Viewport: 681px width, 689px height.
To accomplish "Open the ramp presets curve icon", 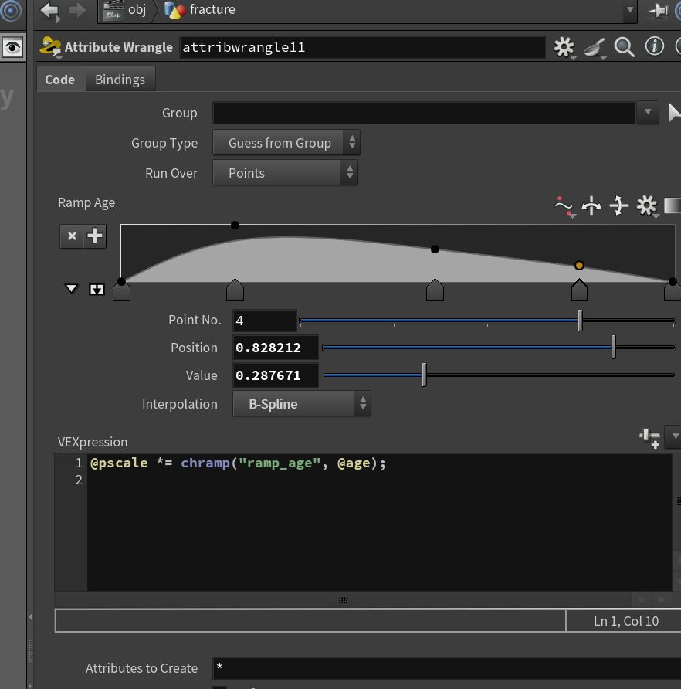I will tap(564, 206).
